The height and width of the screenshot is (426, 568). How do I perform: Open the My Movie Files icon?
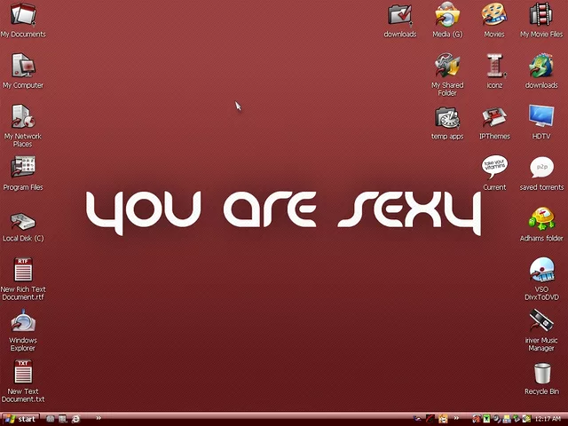[x=541, y=20]
